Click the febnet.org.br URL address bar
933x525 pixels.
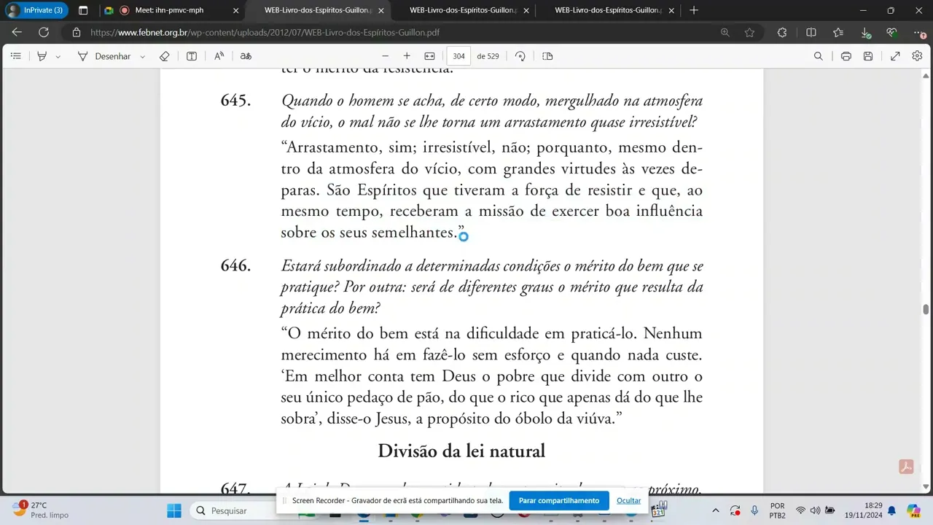point(265,32)
